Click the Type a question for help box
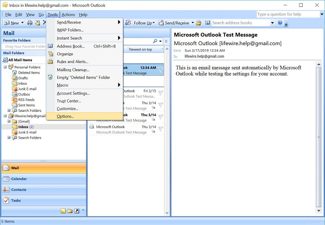325x225 pixels. click(x=288, y=14)
